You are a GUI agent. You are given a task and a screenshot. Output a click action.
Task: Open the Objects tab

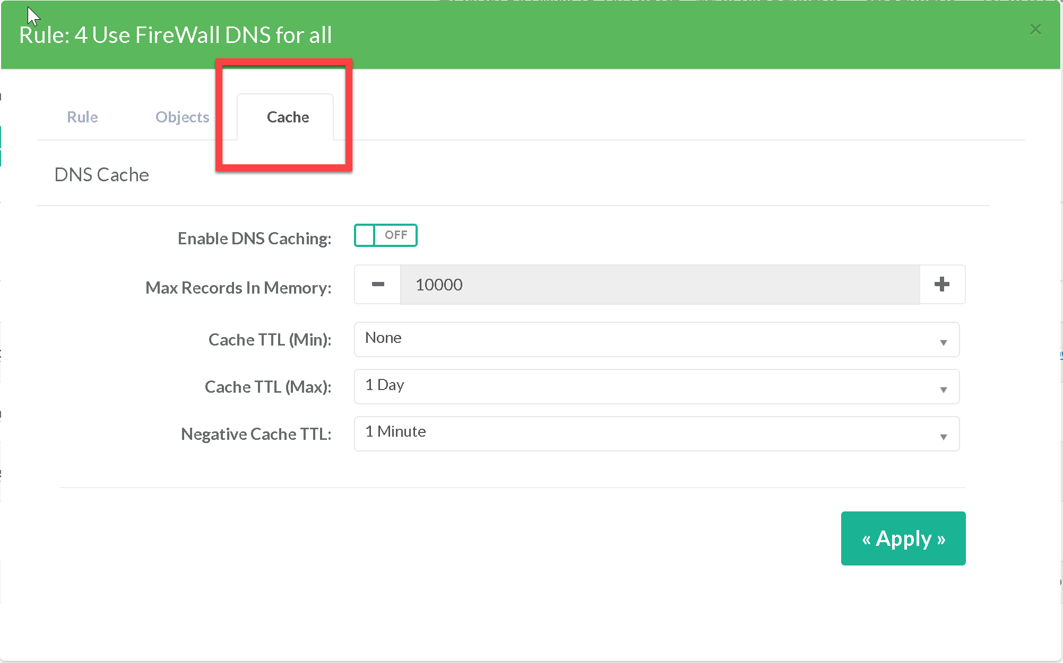click(182, 117)
